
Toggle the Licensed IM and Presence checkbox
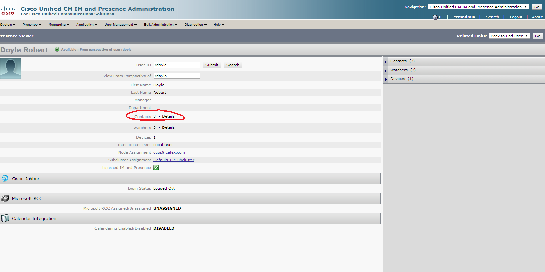click(x=156, y=168)
